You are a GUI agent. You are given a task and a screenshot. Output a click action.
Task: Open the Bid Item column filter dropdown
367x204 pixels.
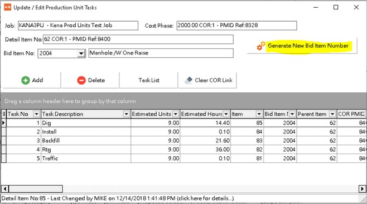pyautogui.click(x=292, y=114)
